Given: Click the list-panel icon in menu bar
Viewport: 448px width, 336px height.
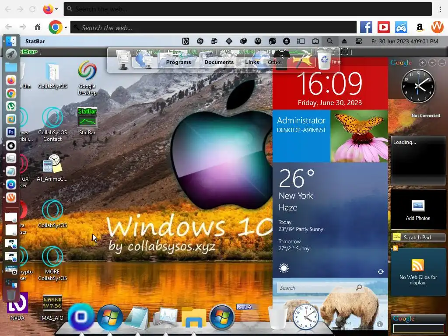Looking at the screenshot, I should (301, 42).
